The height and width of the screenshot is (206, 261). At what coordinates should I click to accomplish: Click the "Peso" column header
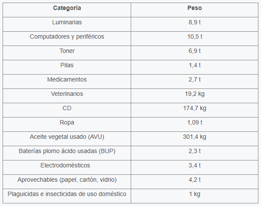pyautogui.click(x=195, y=8)
